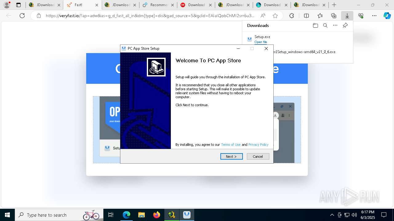This screenshot has width=394, height=221.
Task: Switch to the first JDownloader tab
Action: (x=45, y=5)
